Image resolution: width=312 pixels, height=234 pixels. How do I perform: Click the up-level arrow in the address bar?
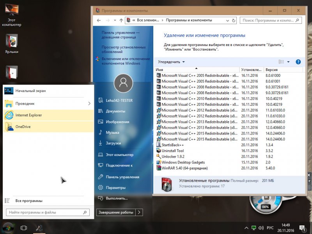(121, 20)
